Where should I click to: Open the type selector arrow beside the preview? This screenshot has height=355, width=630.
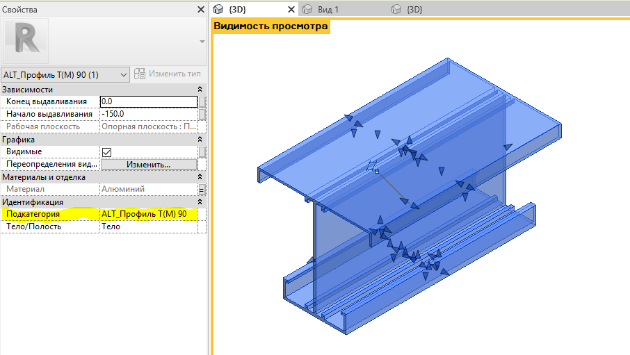pos(202,42)
